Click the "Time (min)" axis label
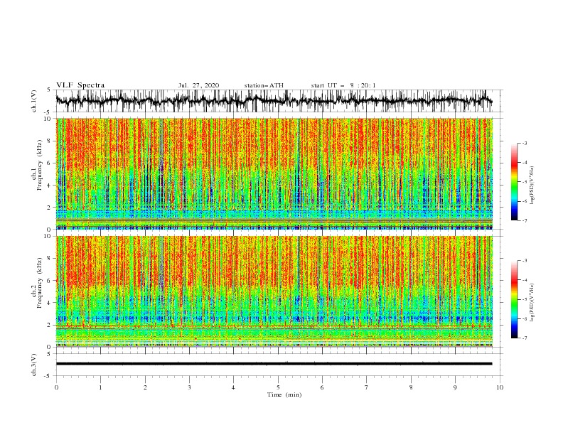 pyautogui.click(x=284, y=394)
